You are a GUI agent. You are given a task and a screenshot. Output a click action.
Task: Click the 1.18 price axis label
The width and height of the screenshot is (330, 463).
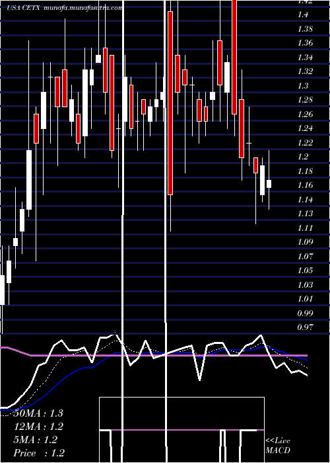(305, 171)
